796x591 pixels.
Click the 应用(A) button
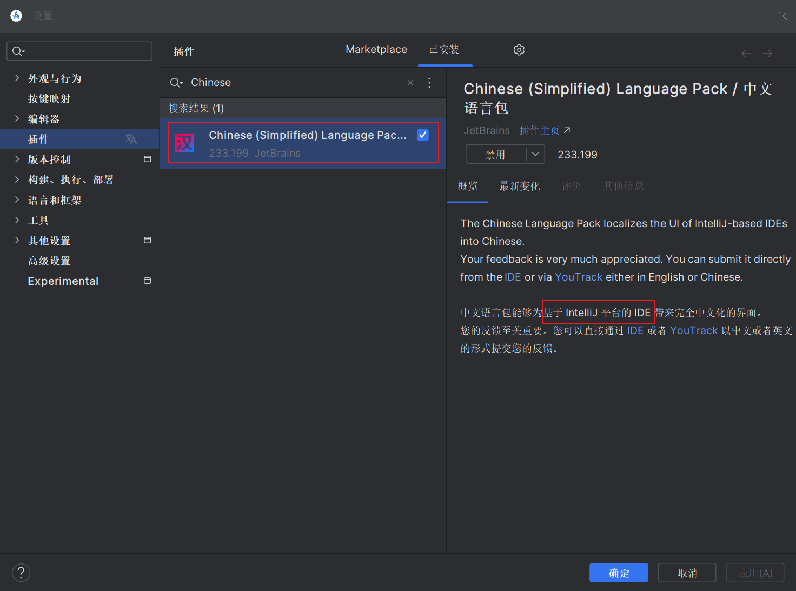[755, 573]
